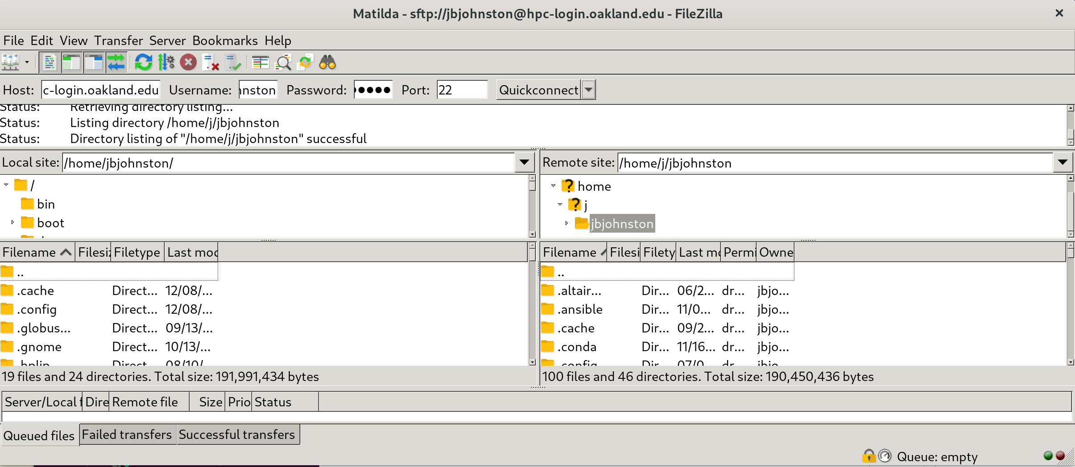Click the lock encryption status icon
The image size is (1075, 467).
868,456
